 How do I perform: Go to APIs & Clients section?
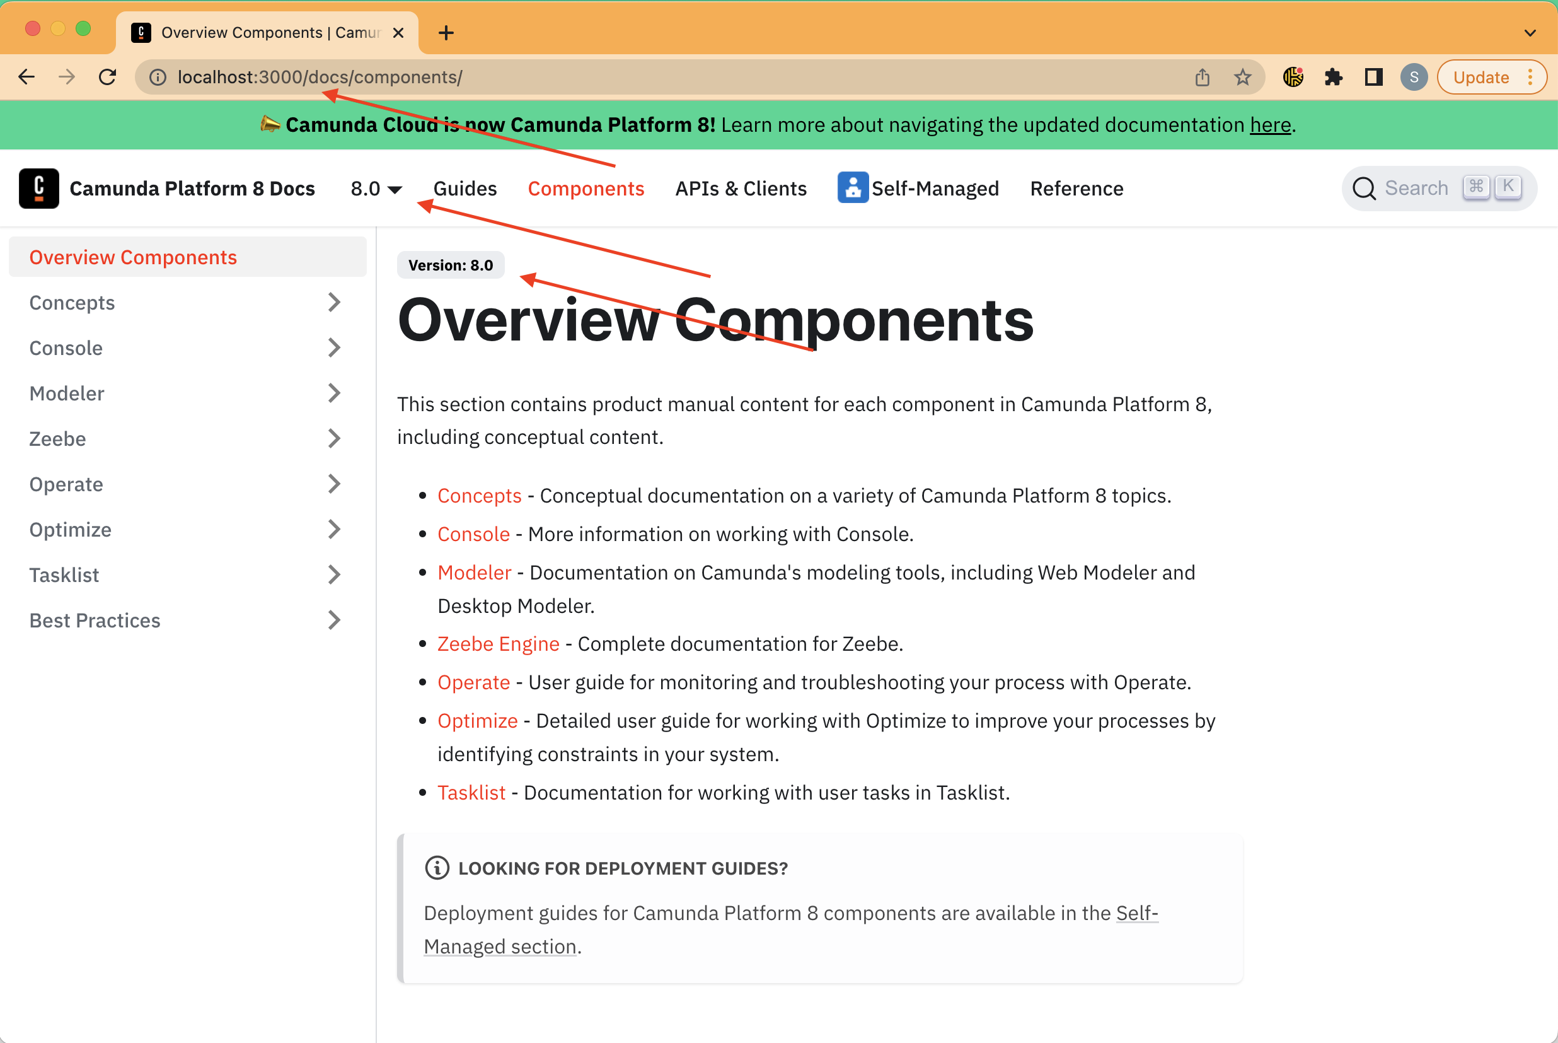click(x=741, y=189)
